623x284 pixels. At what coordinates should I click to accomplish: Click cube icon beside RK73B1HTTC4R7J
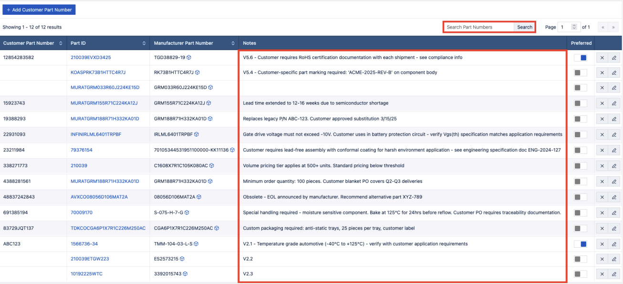[x=197, y=73]
